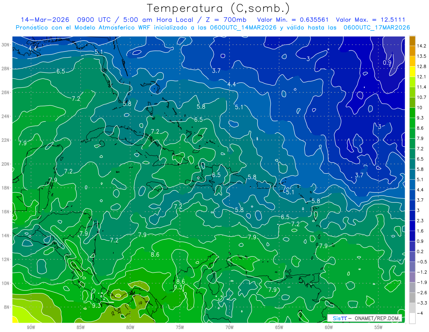Click the 14.2 value on color scale

pyautogui.click(x=422, y=46)
